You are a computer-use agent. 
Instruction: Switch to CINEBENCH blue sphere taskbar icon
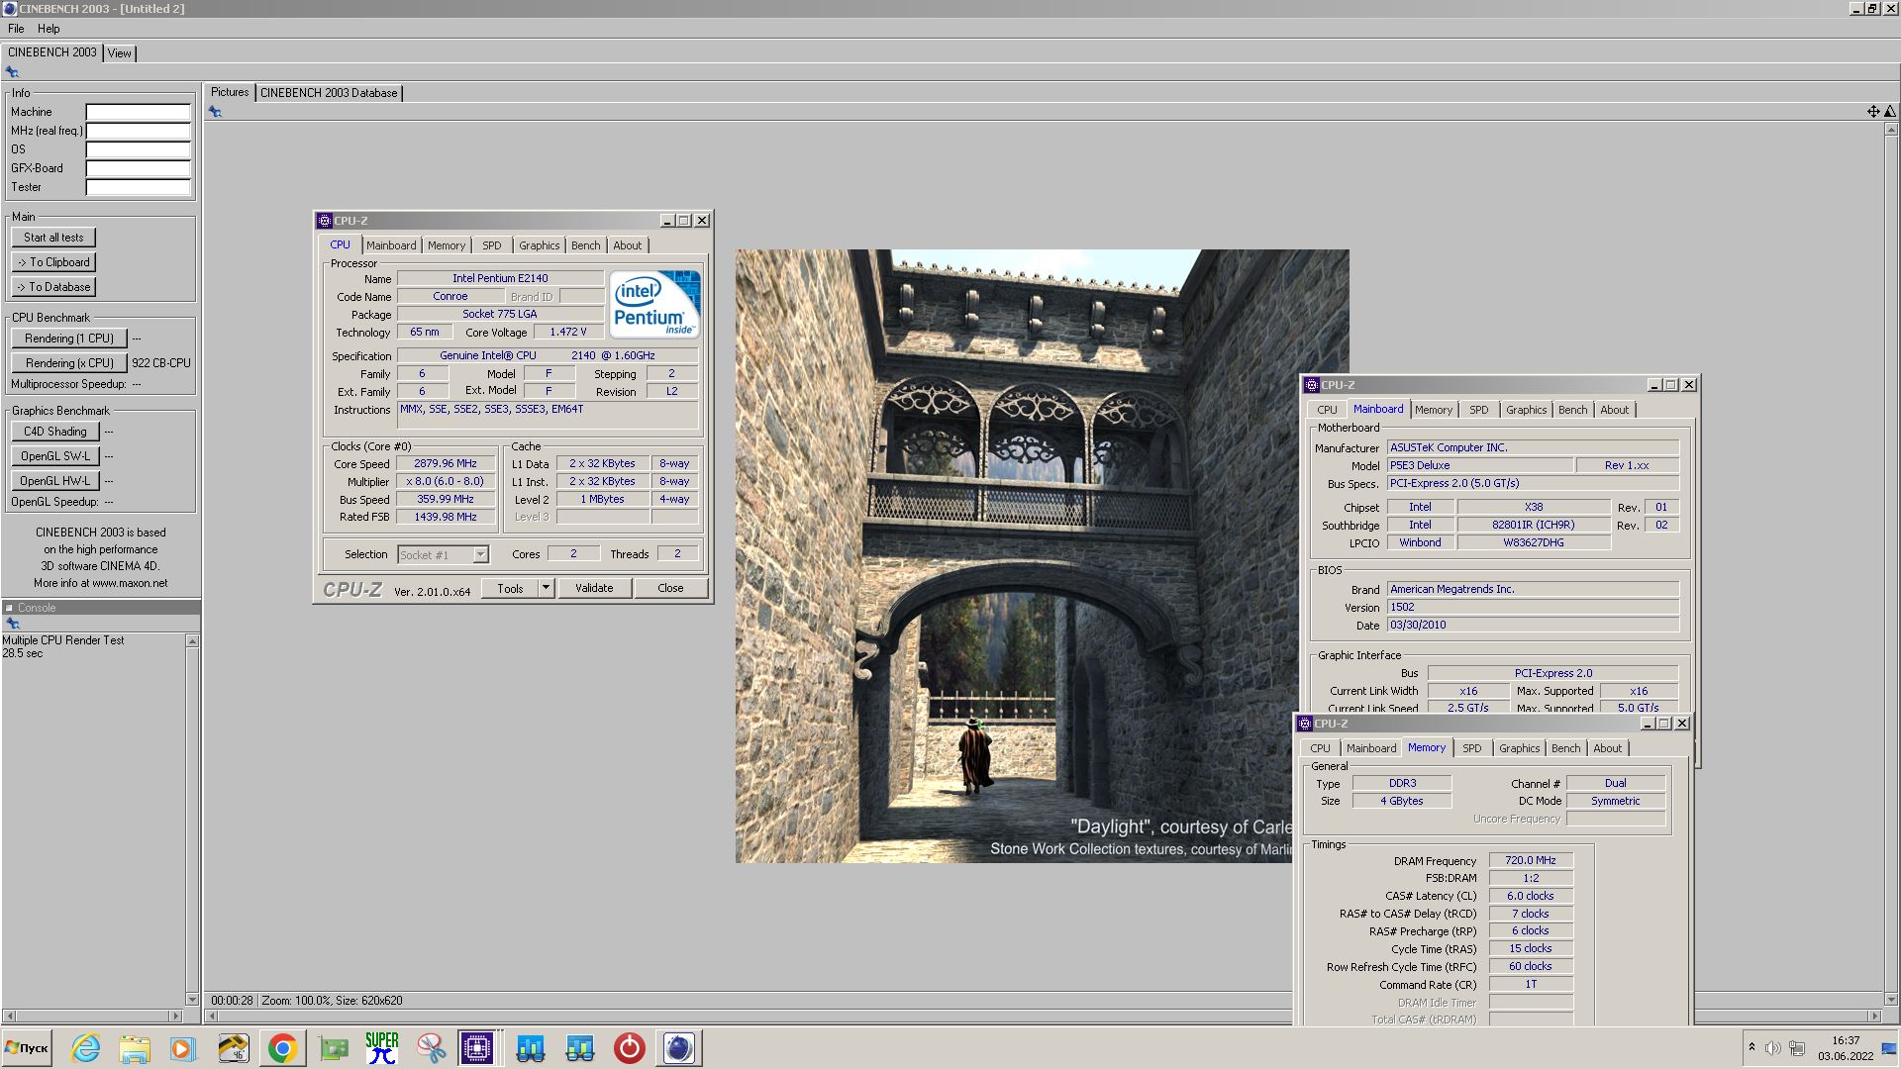(679, 1048)
